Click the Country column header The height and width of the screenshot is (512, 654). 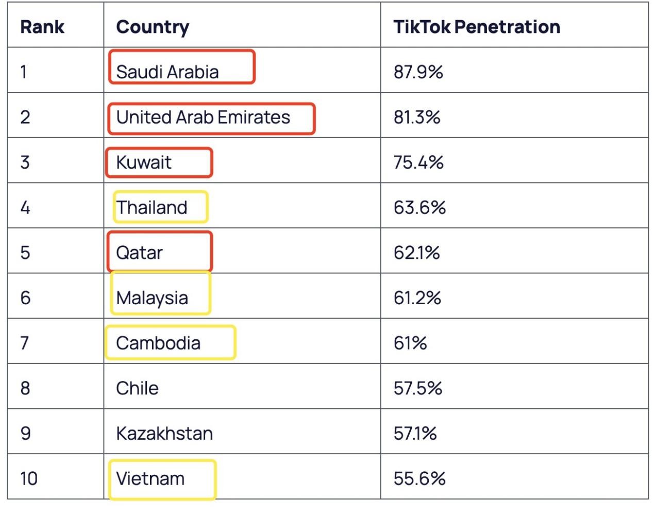(x=153, y=27)
